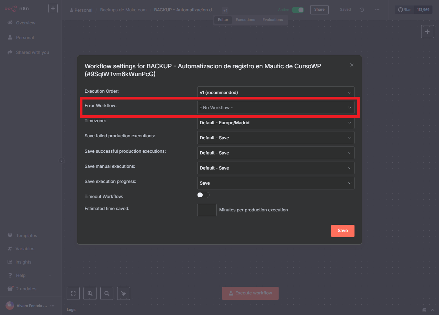Expand the Help menu
439x315 pixels.
coord(29,275)
